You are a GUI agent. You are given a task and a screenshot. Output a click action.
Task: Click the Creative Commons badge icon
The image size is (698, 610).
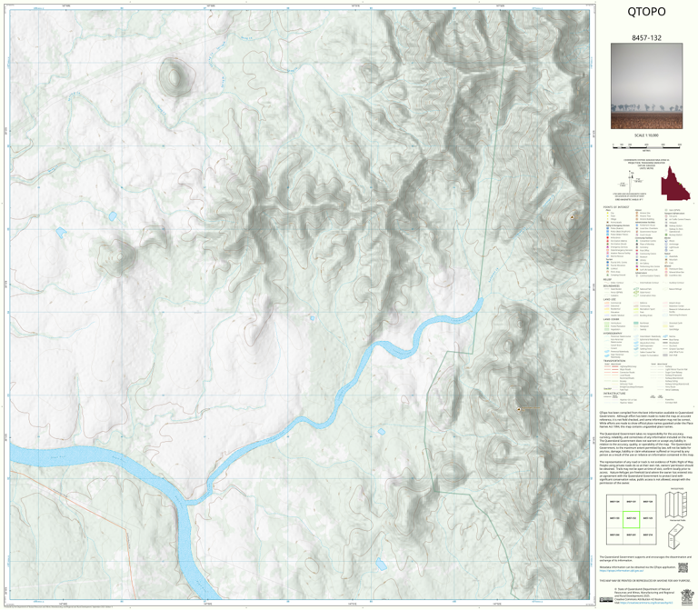tap(606, 600)
